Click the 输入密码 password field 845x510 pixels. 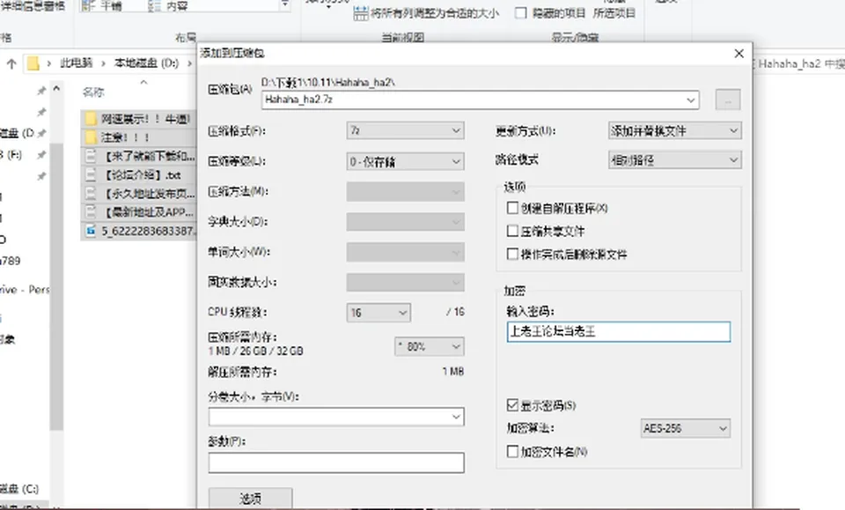619,331
